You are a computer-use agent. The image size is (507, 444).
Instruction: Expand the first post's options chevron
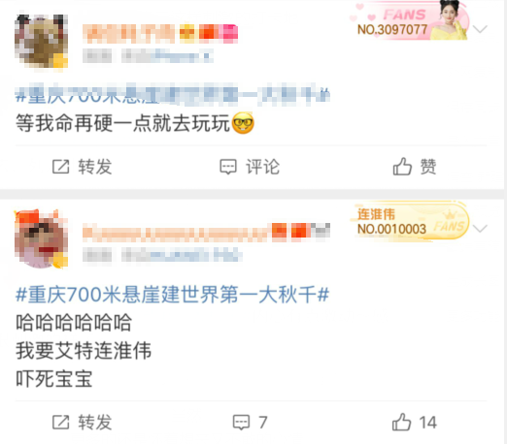(480, 29)
